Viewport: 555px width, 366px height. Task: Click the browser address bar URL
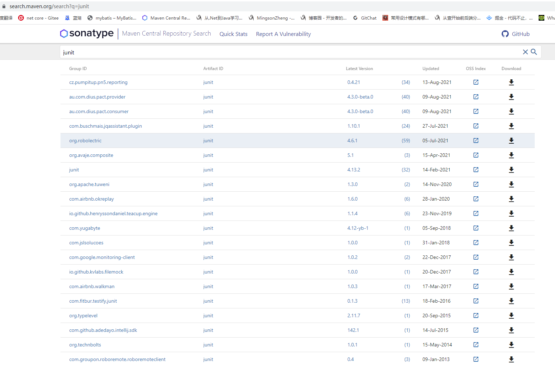49,6
